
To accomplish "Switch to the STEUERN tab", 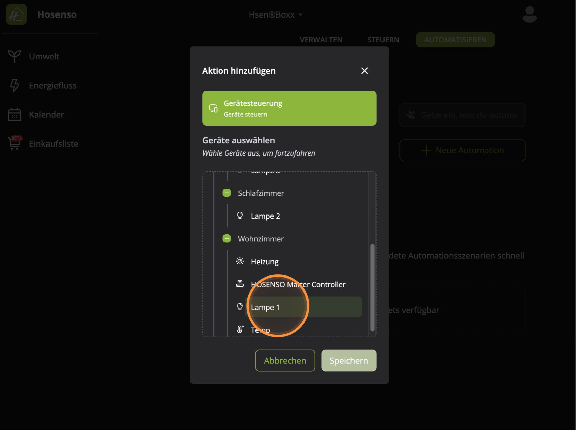I will [383, 40].
